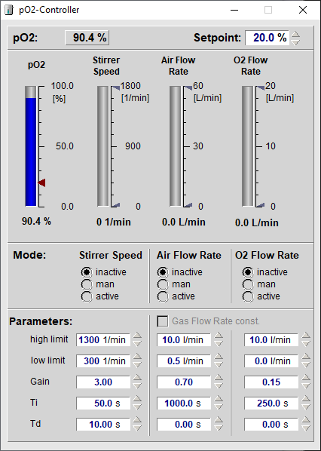321x451 pixels.
Task: Set Stirrer Speed mode to active
Action: [87, 296]
